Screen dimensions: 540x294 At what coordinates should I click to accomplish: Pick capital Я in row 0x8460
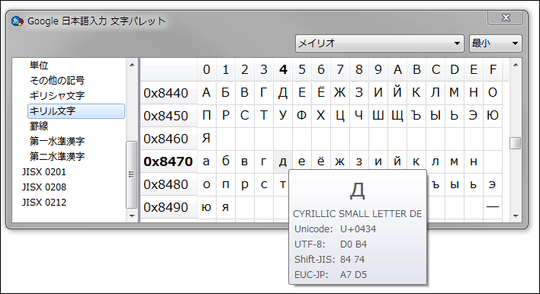[x=207, y=139]
